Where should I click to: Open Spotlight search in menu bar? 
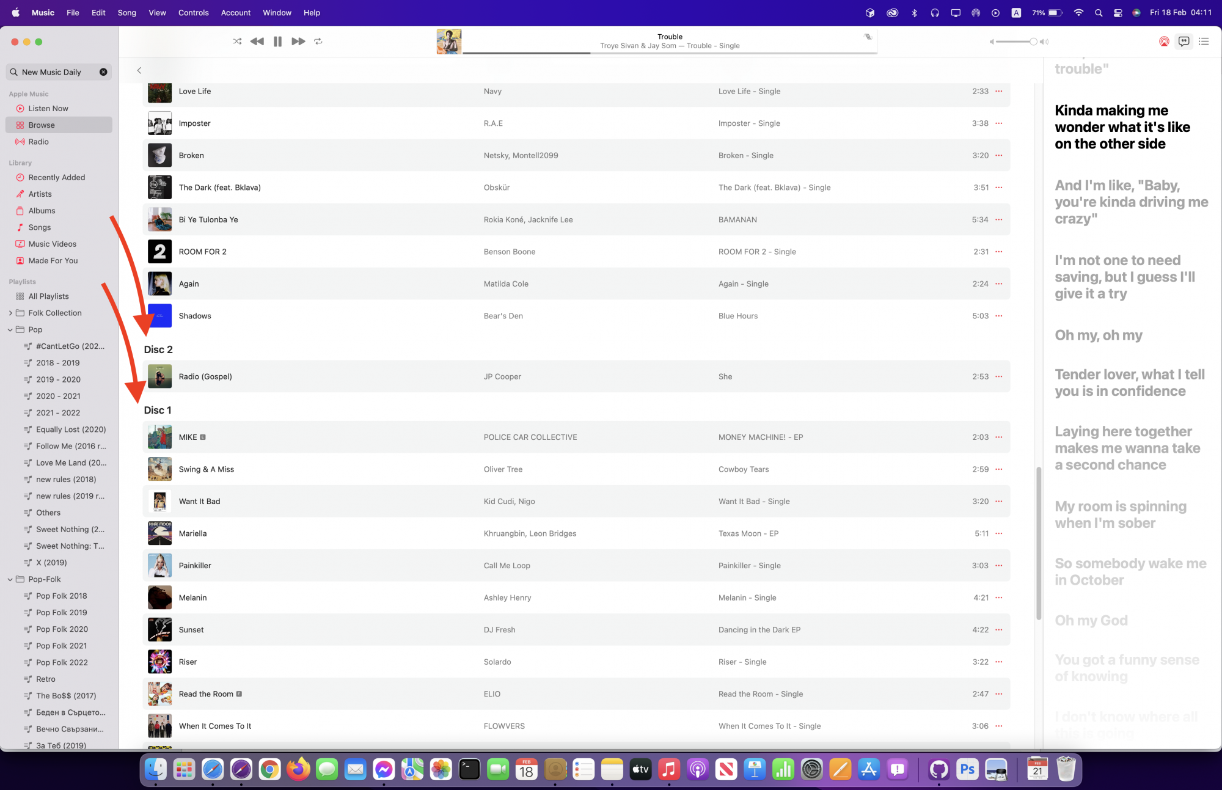pos(1099,12)
